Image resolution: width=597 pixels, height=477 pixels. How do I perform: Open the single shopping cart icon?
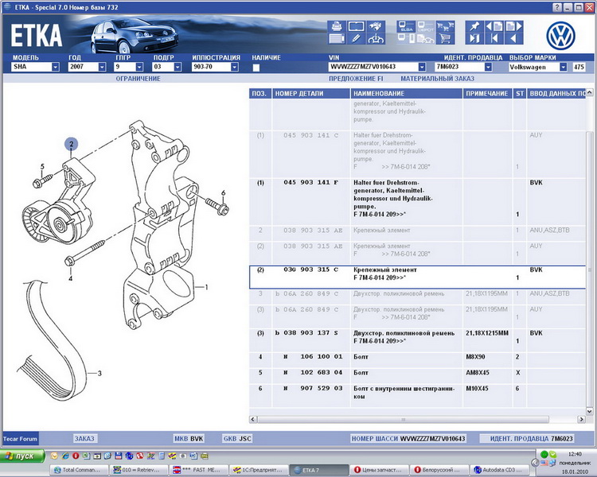[x=445, y=38]
